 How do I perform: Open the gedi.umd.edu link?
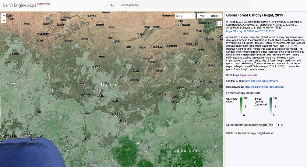(245, 75)
